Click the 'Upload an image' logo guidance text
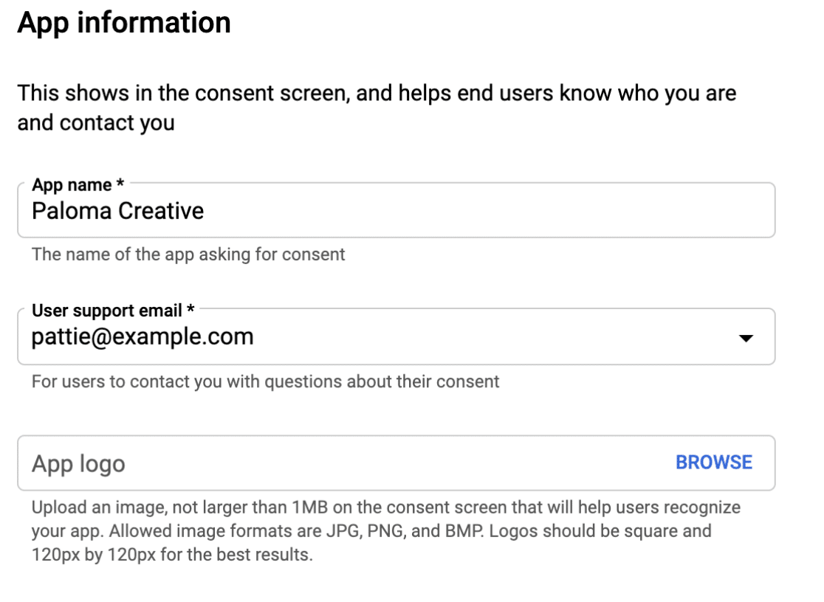This screenshot has width=824, height=602. pyautogui.click(x=385, y=531)
